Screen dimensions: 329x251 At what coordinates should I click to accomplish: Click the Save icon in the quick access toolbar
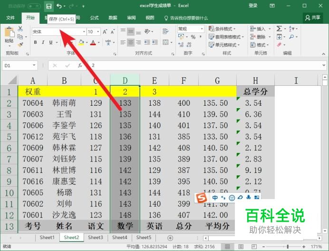click(48, 6)
